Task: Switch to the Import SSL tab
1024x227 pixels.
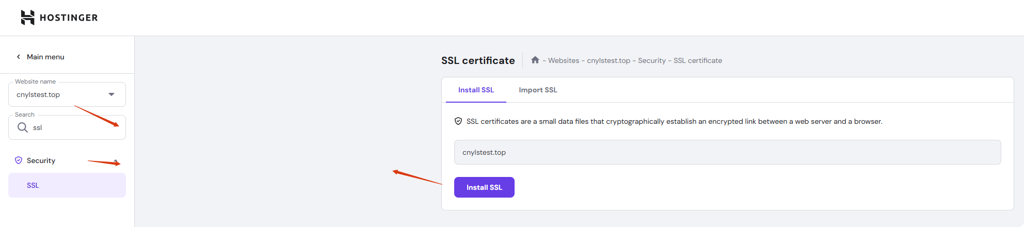Action: 538,90
